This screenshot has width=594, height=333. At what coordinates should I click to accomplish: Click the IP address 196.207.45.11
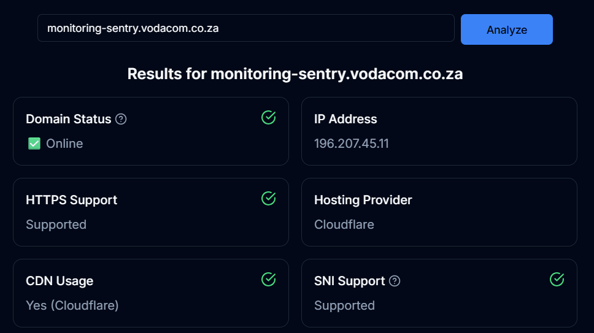352,144
